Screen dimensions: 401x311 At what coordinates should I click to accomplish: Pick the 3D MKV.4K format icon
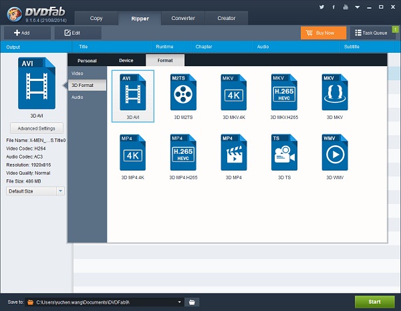[x=233, y=92]
